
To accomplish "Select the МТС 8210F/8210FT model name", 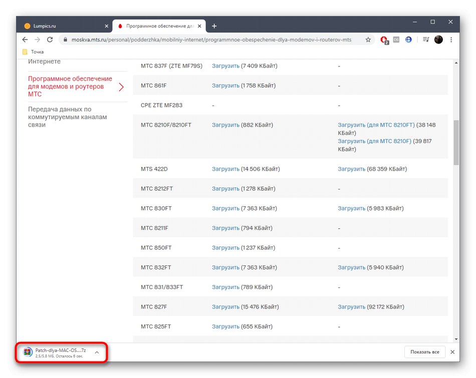I will [x=166, y=125].
